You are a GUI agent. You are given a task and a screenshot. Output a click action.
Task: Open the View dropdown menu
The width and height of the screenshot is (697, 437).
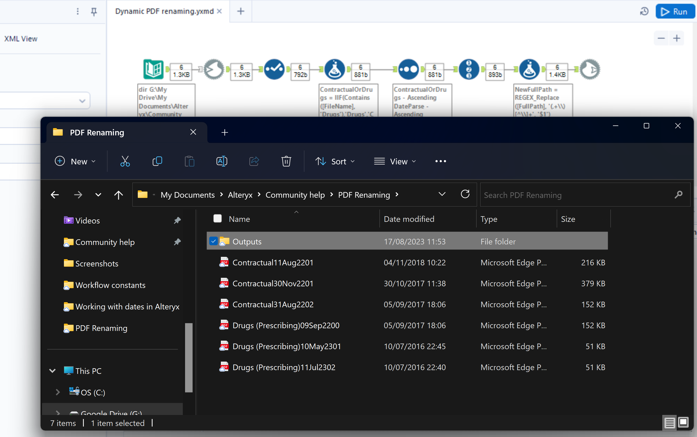[395, 161]
